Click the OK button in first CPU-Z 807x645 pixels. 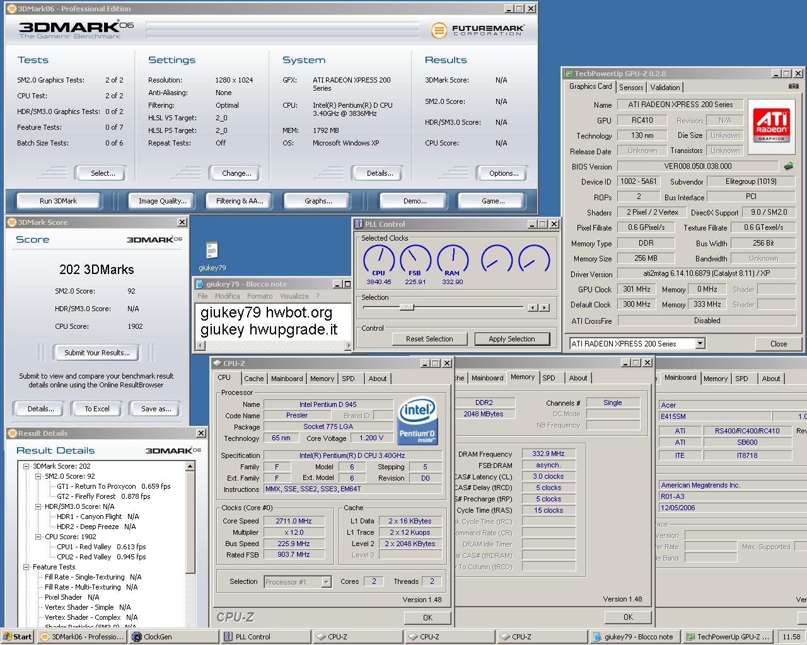click(x=427, y=617)
